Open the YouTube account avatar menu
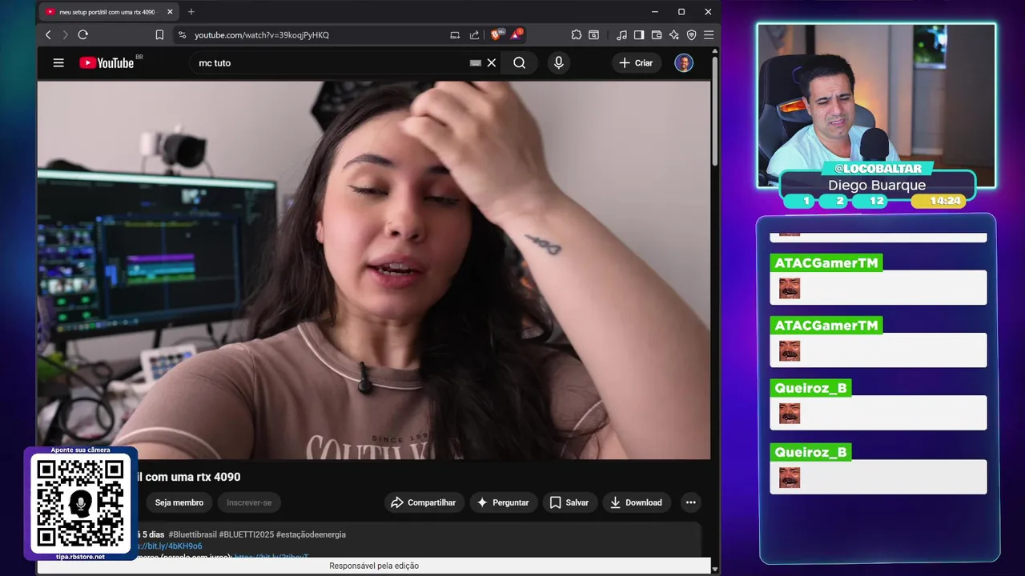This screenshot has width=1025, height=576. pos(684,62)
